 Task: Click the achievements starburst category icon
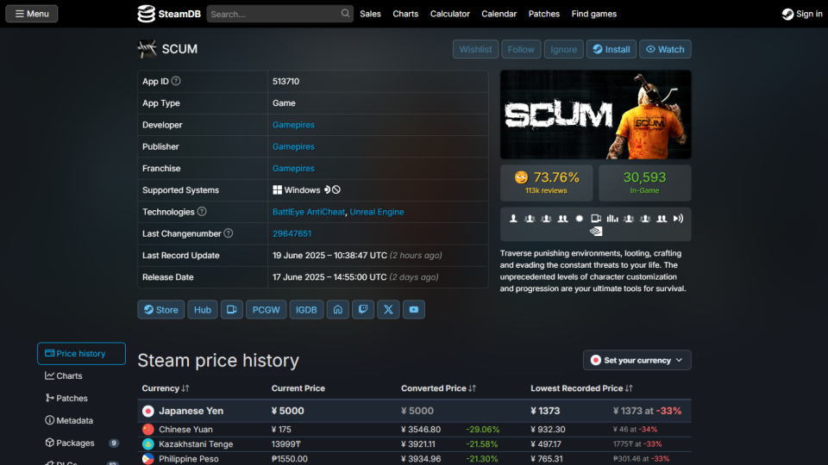tap(580, 218)
